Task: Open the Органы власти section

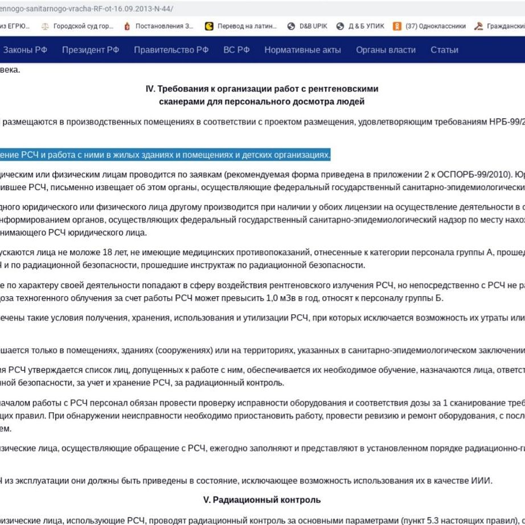Action: [x=385, y=50]
